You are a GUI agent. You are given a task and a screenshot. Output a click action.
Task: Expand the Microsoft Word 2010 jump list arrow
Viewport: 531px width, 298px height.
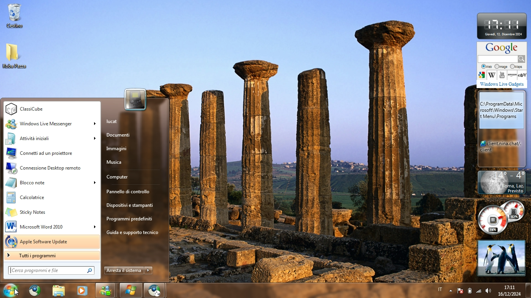[x=94, y=227]
